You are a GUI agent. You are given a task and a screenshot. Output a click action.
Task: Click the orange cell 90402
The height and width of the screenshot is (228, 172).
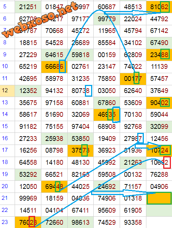tap(159, 103)
